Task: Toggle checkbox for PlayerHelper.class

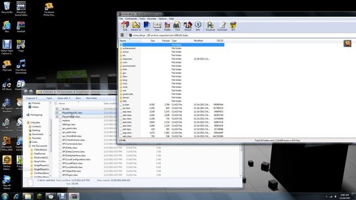Action: [x=57, y=117]
